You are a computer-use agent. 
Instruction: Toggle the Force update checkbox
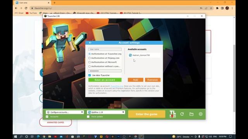click(88, 117)
